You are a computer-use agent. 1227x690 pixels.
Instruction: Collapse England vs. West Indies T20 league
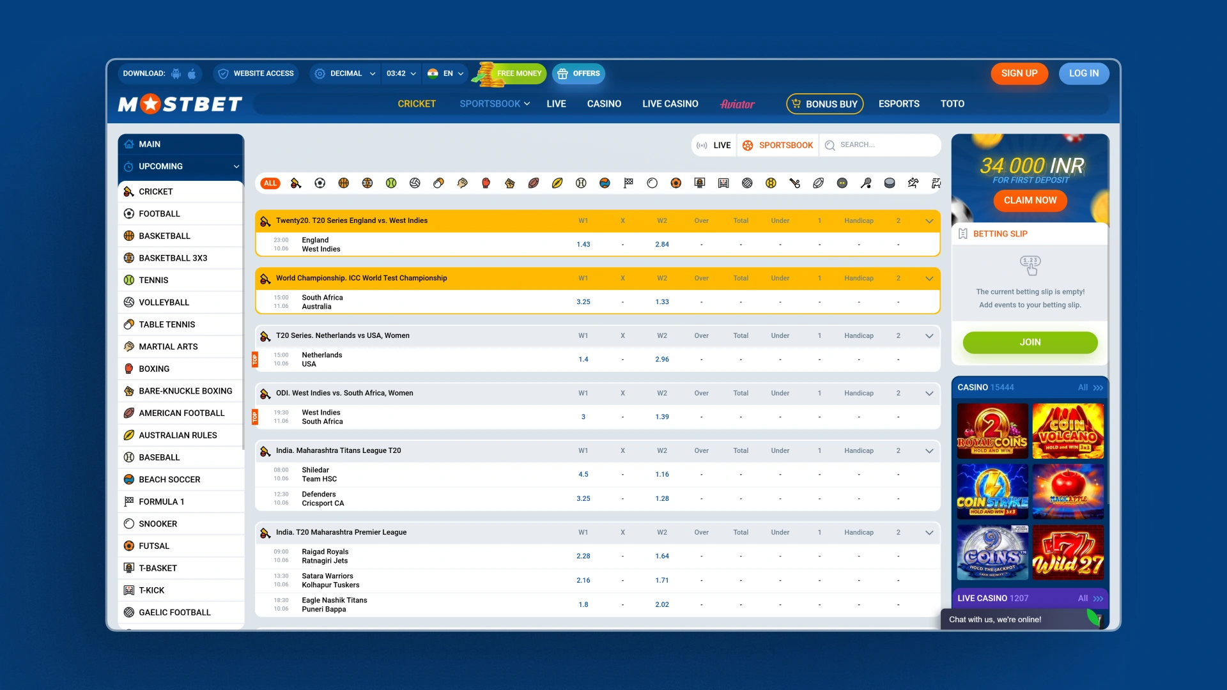[x=929, y=221]
